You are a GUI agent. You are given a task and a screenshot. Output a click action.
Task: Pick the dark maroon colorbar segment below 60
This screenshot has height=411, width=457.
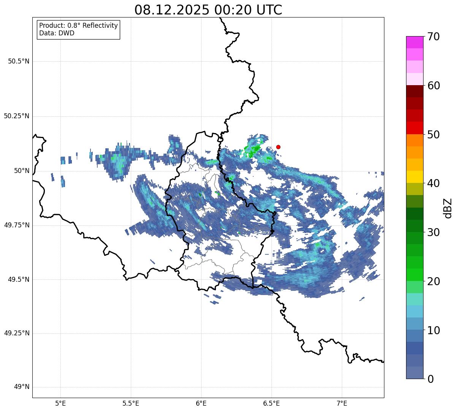[x=414, y=91]
